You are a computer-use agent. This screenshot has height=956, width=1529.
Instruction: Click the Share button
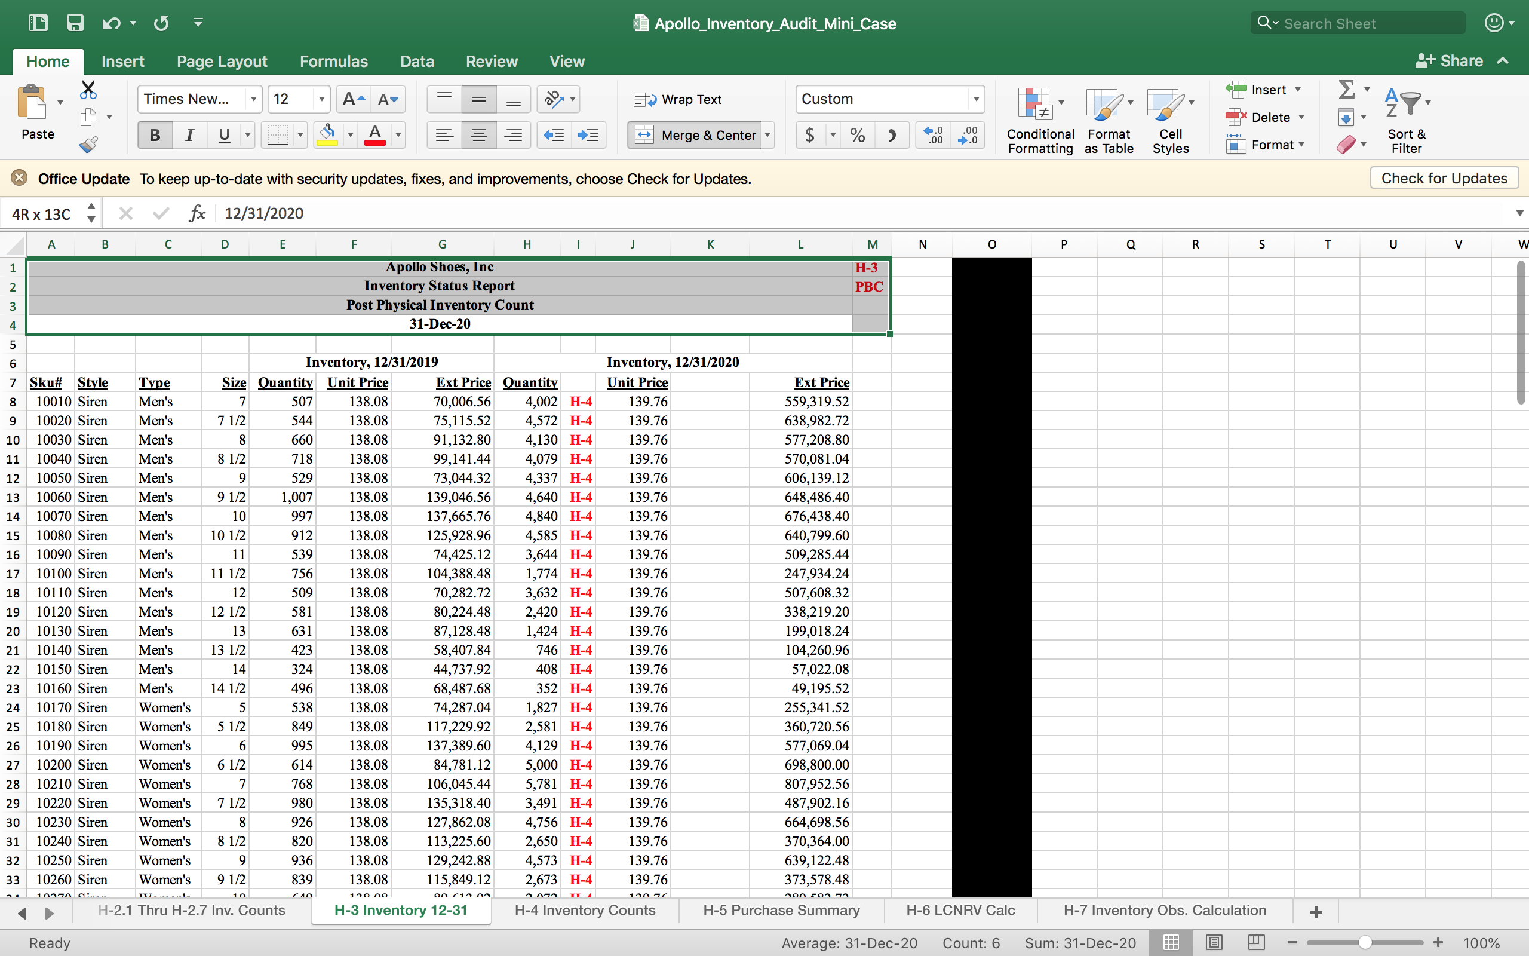pyautogui.click(x=1450, y=61)
